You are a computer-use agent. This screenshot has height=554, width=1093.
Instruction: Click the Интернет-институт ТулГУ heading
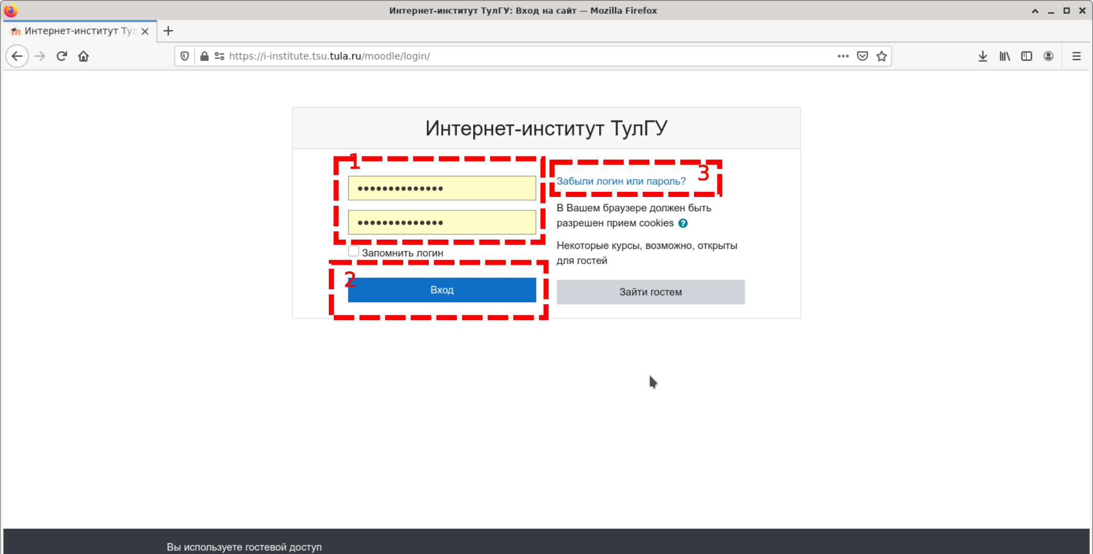(546, 128)
